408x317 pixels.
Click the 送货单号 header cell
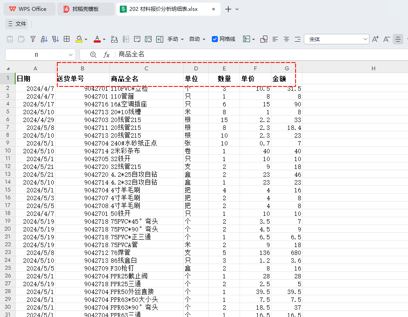[82, 79]
